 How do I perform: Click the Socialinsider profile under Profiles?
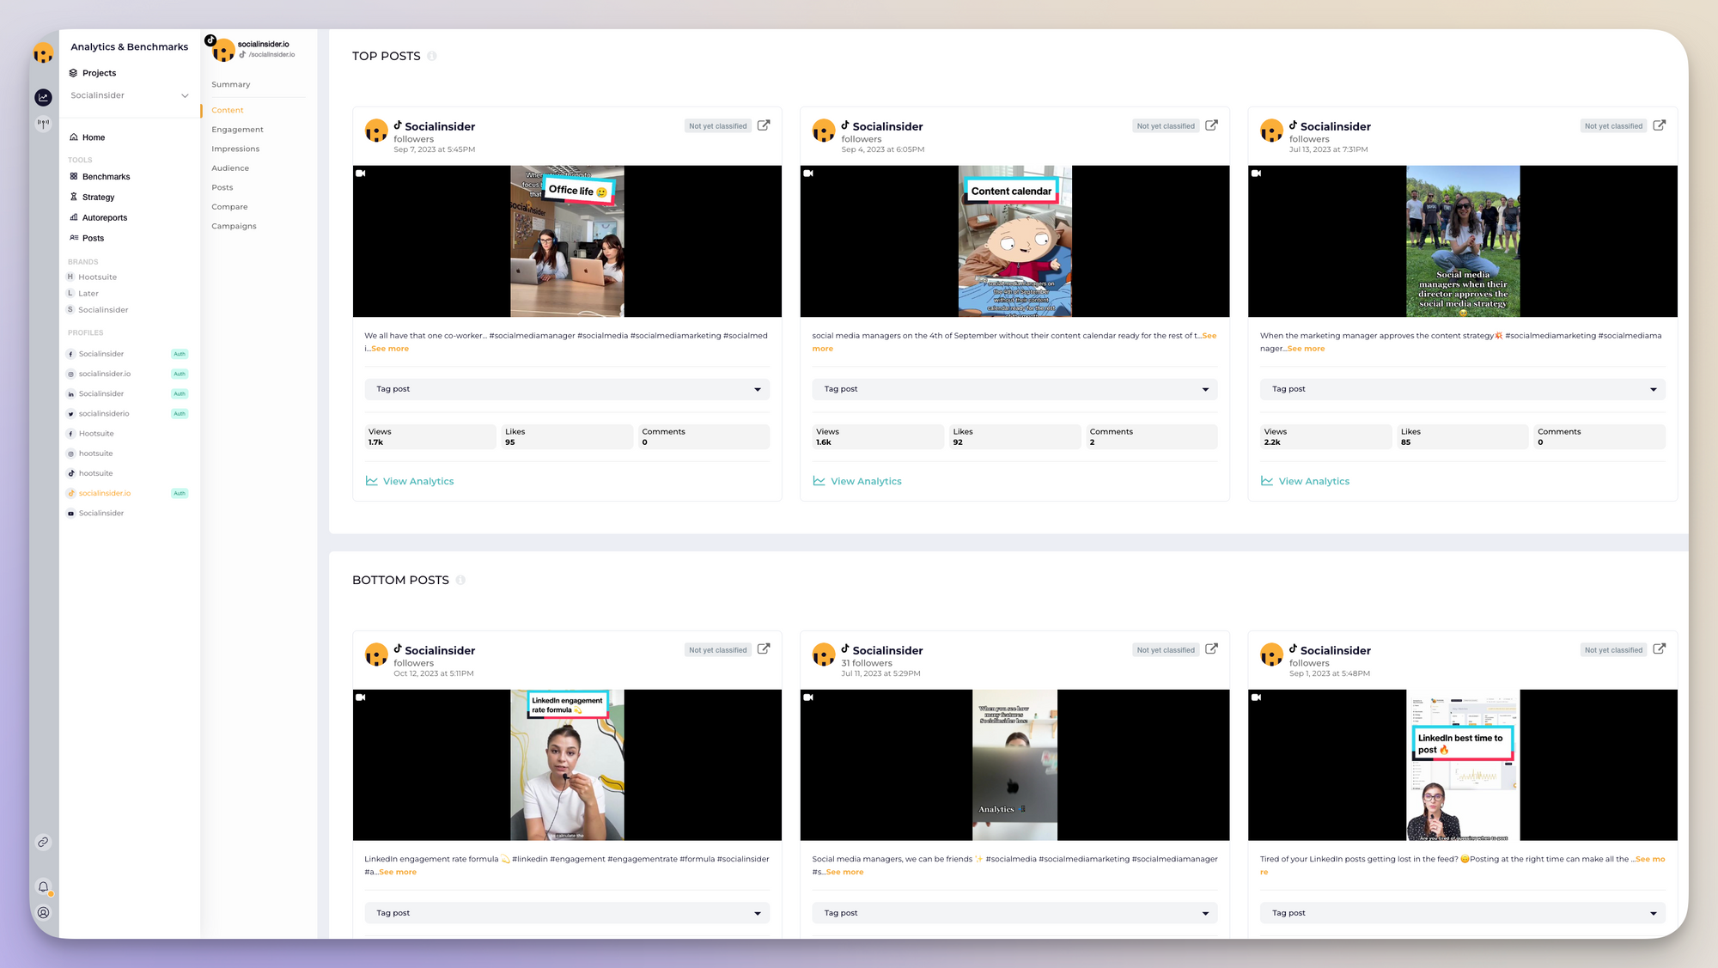click(x=101, y=353)
